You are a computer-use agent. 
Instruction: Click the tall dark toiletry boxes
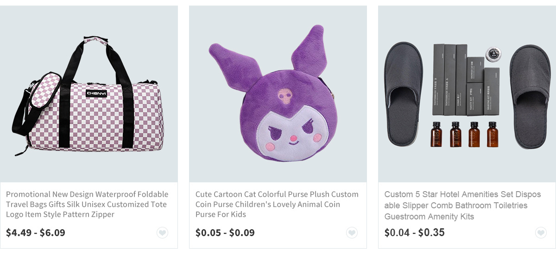450,80
